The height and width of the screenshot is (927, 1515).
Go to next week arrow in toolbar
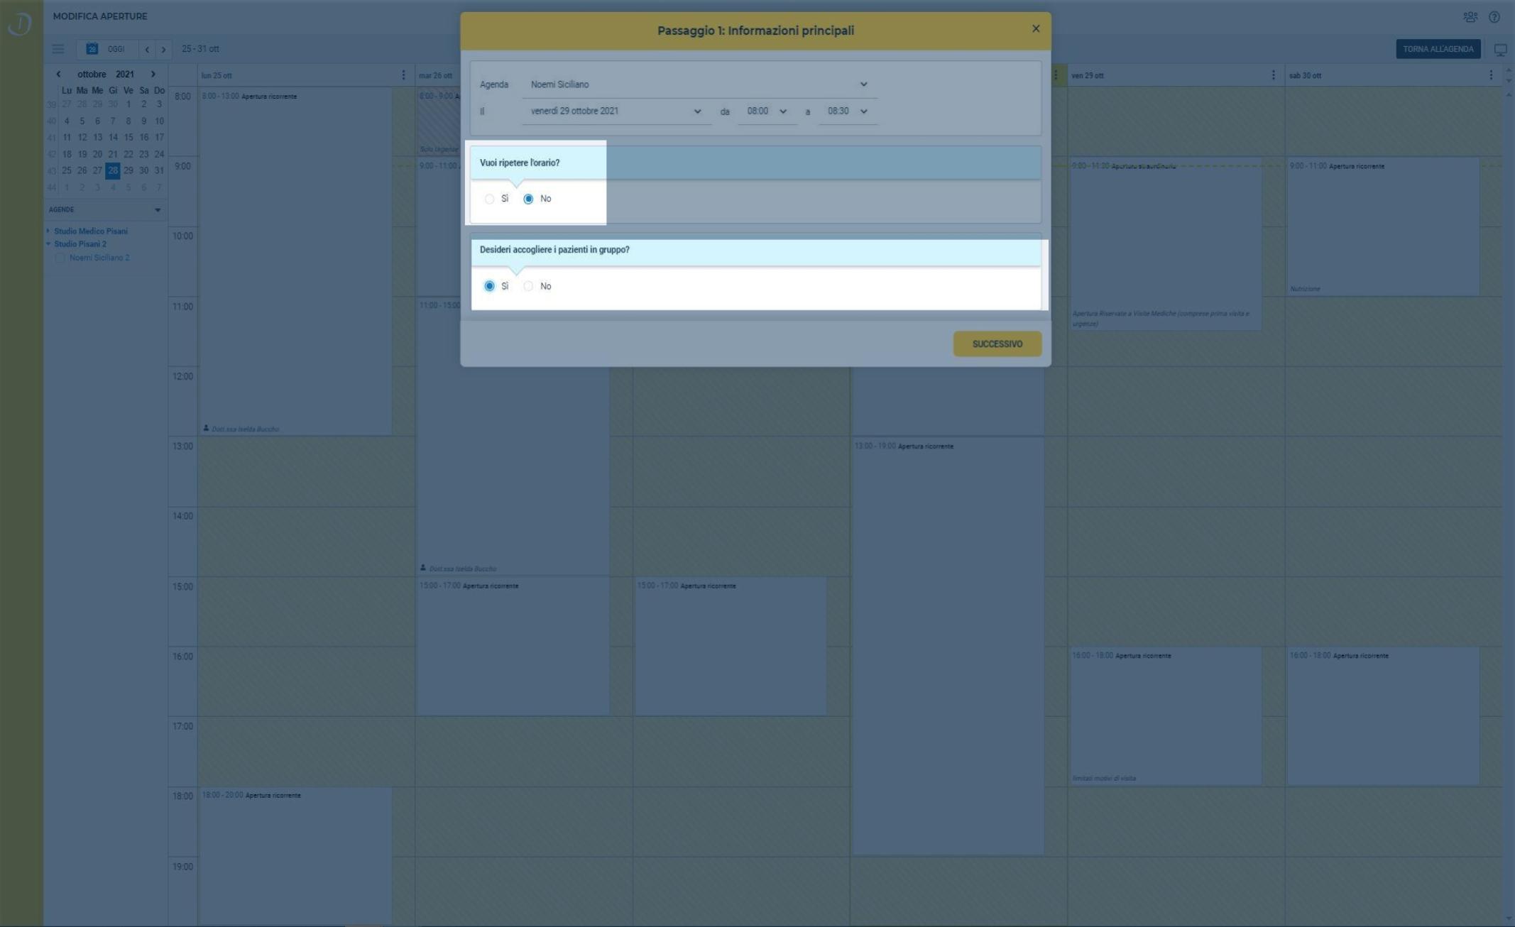point(164,50)
